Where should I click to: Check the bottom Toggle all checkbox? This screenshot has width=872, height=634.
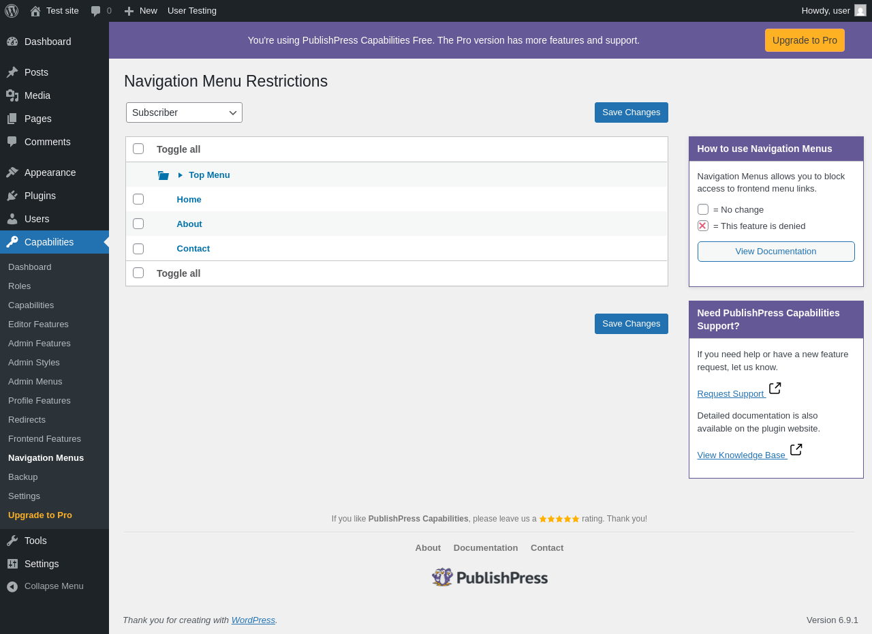(138, 273)
